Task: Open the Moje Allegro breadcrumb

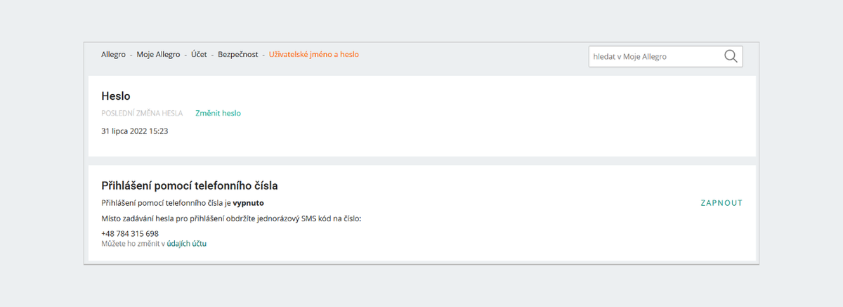Action: pos(158,54)
